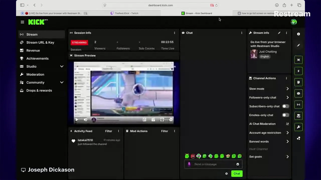The width and height of the screenshot is (321, 180).
Task: Open Mod Actions options menu
Action: 175,131
